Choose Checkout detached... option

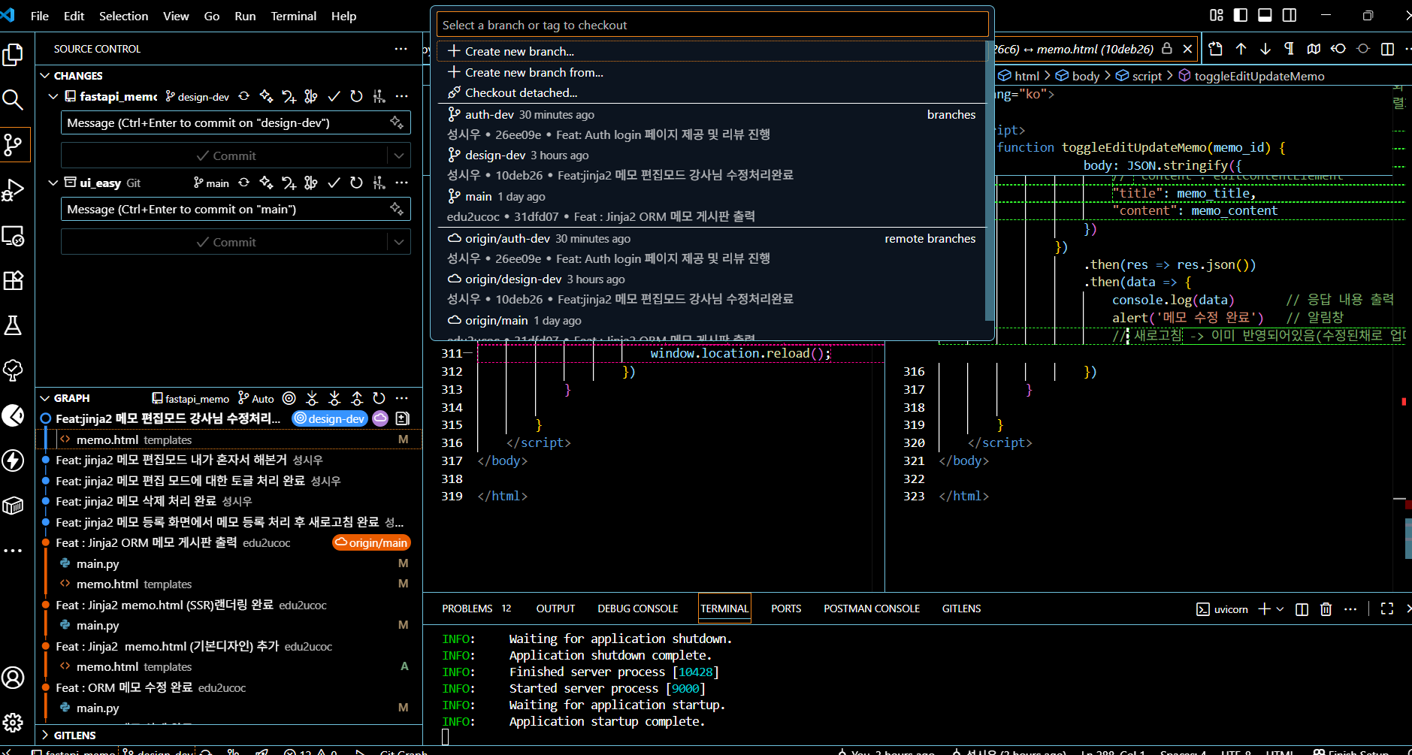click(x=712, y=92)
